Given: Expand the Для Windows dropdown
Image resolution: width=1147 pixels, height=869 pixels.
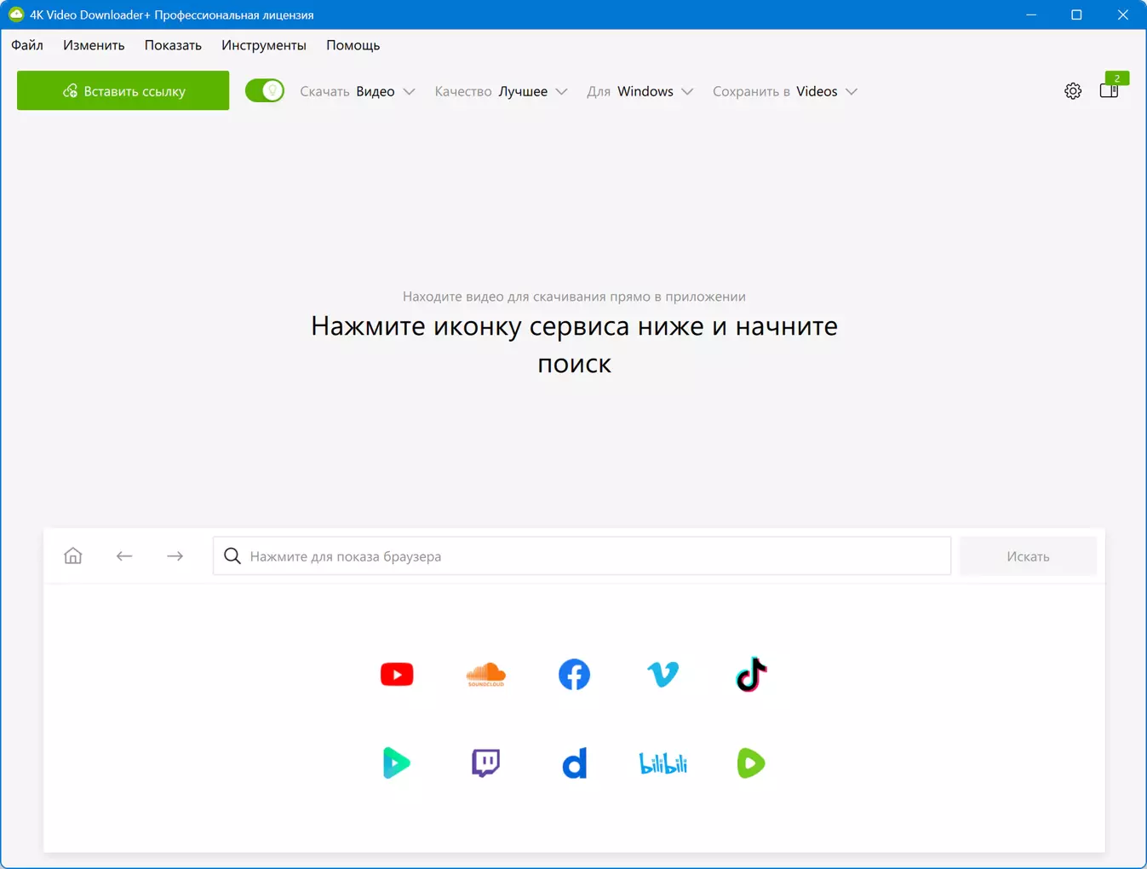Looking at the screenshot, I should point(640,91).
